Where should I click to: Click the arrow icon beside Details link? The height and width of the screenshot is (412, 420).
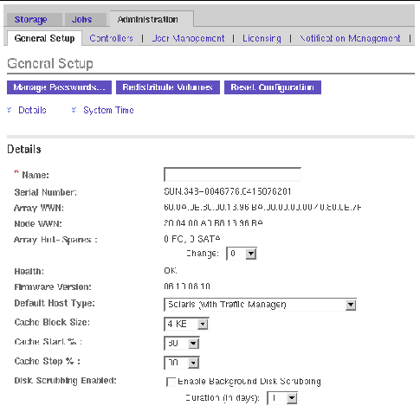point(10,110)
